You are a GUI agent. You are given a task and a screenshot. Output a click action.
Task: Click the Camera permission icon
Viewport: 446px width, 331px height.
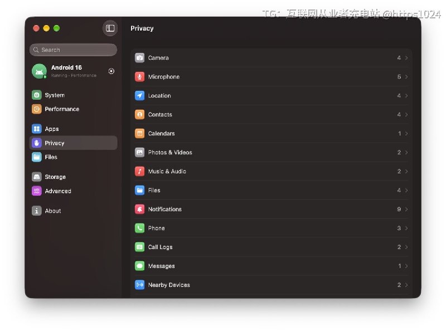coord(140,58)
